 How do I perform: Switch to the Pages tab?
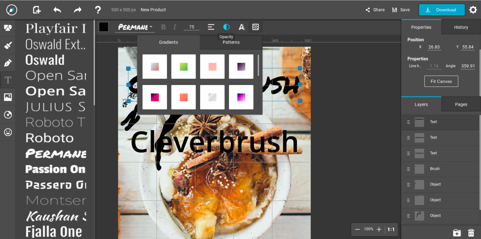(x=461, y=104)
